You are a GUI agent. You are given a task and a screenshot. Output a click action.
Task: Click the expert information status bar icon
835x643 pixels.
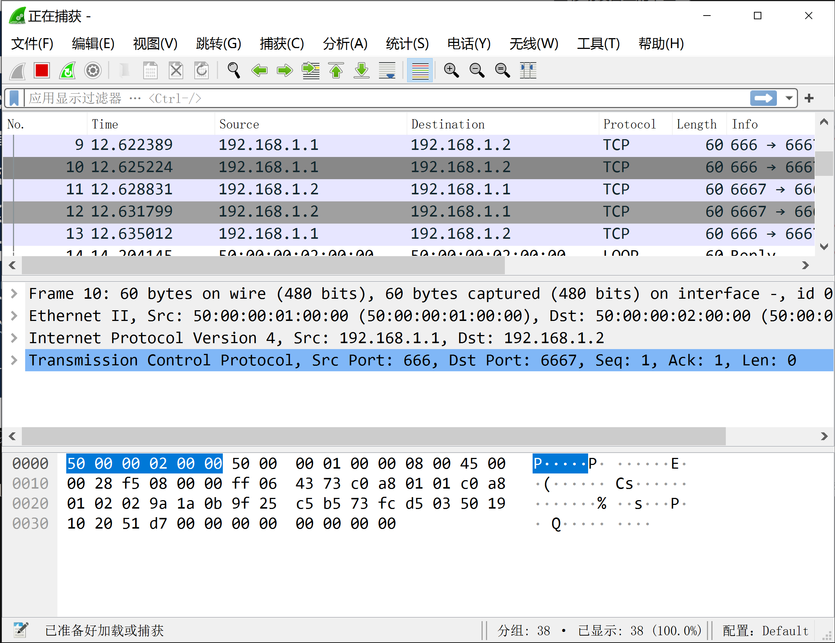point(20,630)
